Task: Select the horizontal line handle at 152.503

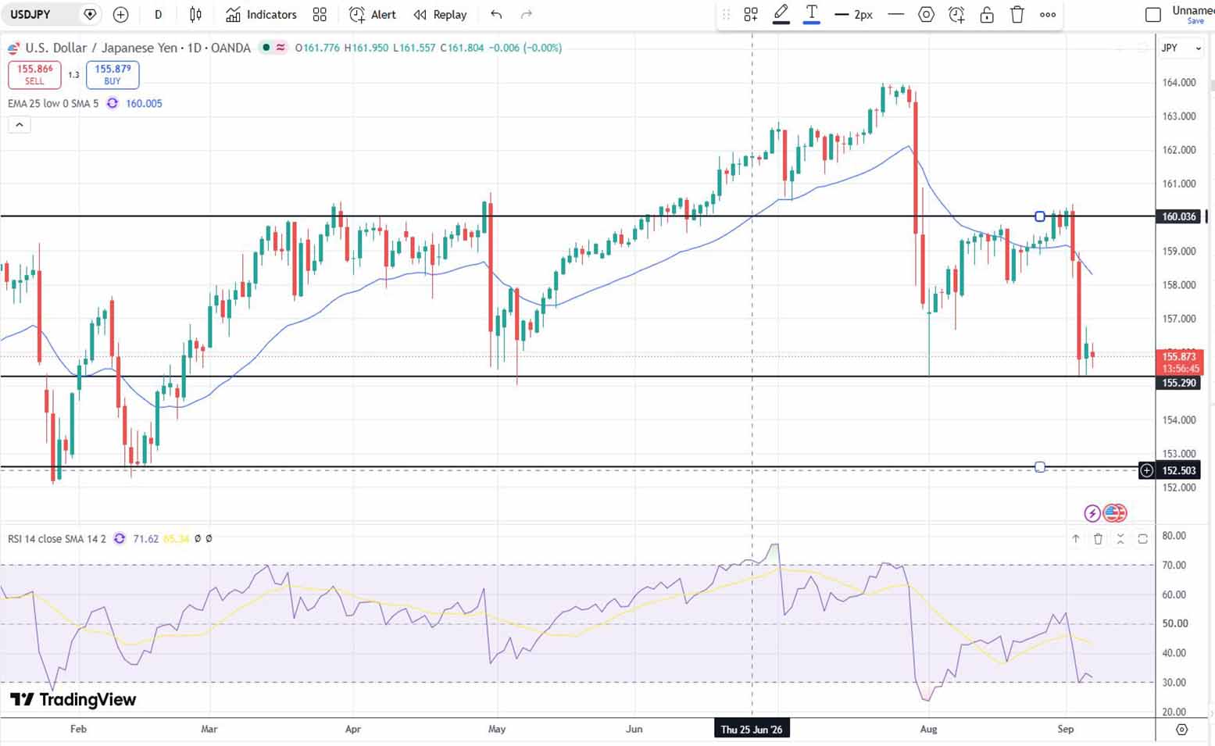Action: [x=1040, y=467]
